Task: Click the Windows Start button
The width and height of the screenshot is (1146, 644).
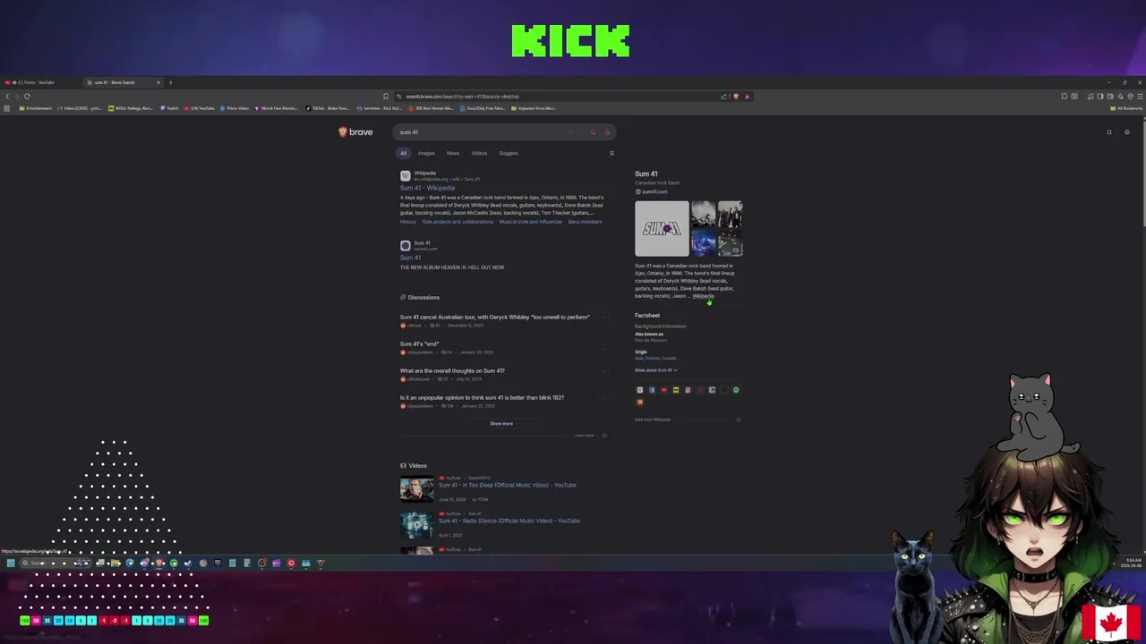Action: (11, 563)
